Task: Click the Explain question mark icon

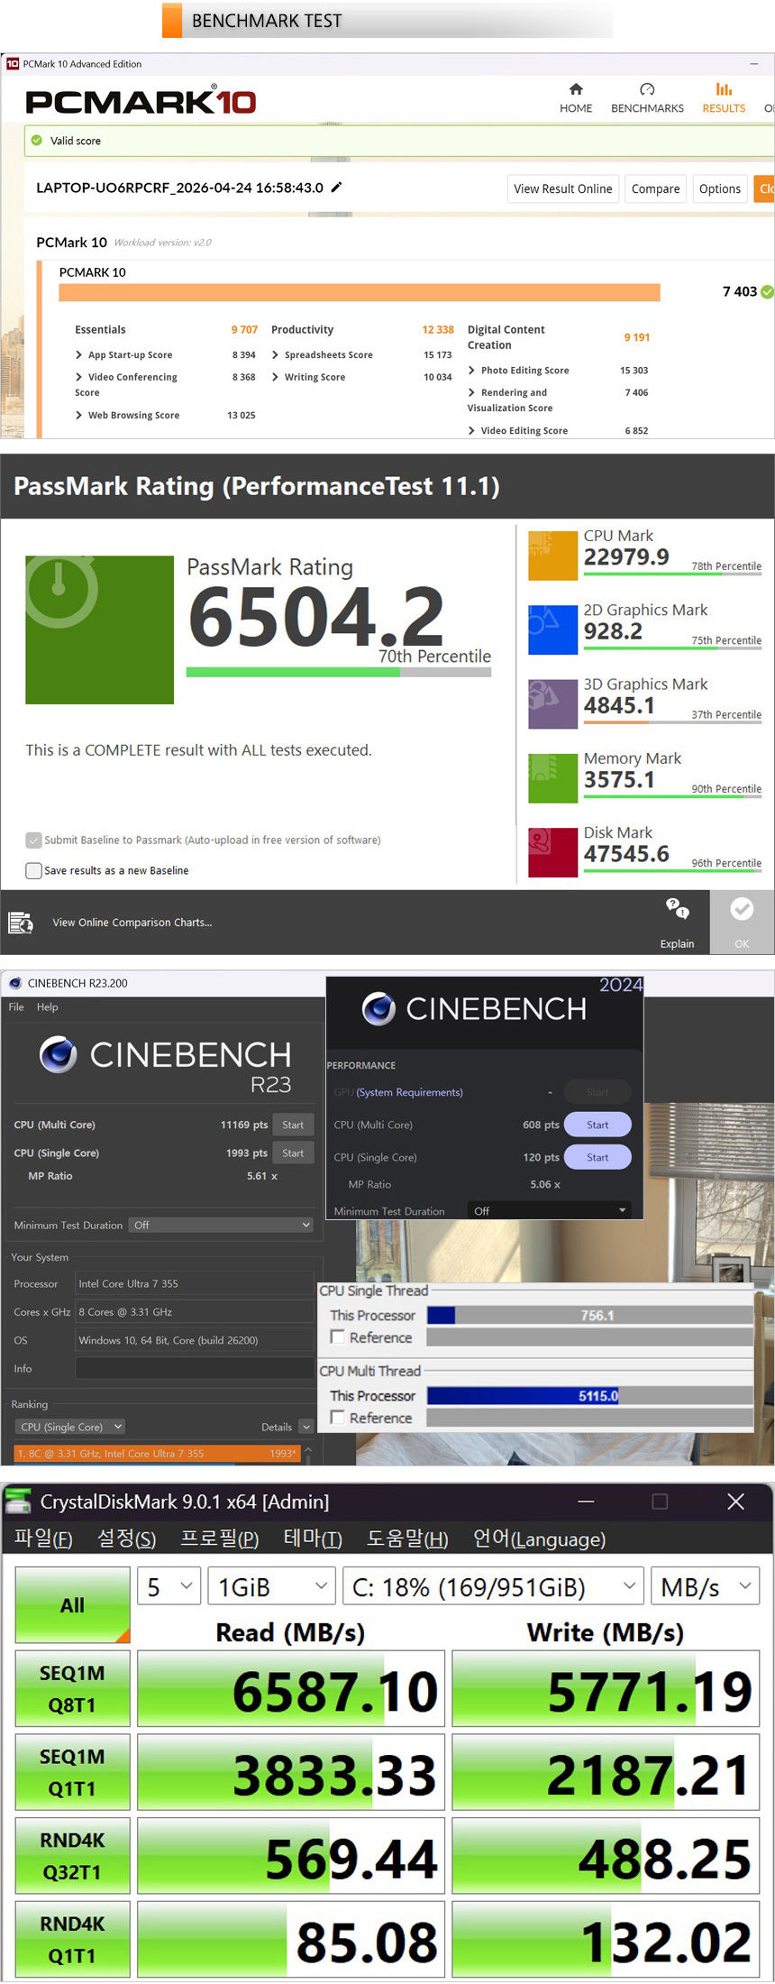Action: tap(677, 909)
